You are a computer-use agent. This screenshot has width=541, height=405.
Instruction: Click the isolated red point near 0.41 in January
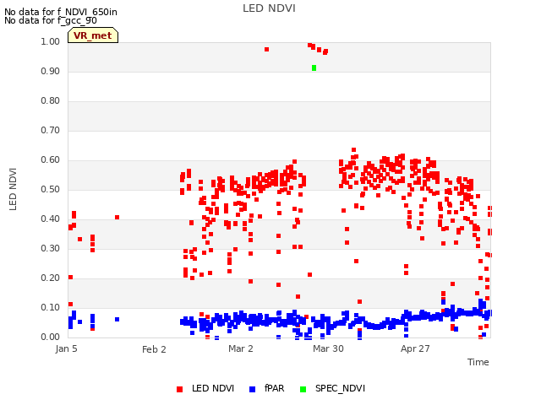pyautogui.click(x=117, y=218)
